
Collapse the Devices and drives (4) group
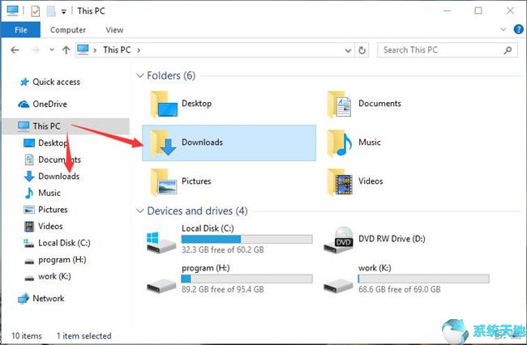(x=139, y=211)
